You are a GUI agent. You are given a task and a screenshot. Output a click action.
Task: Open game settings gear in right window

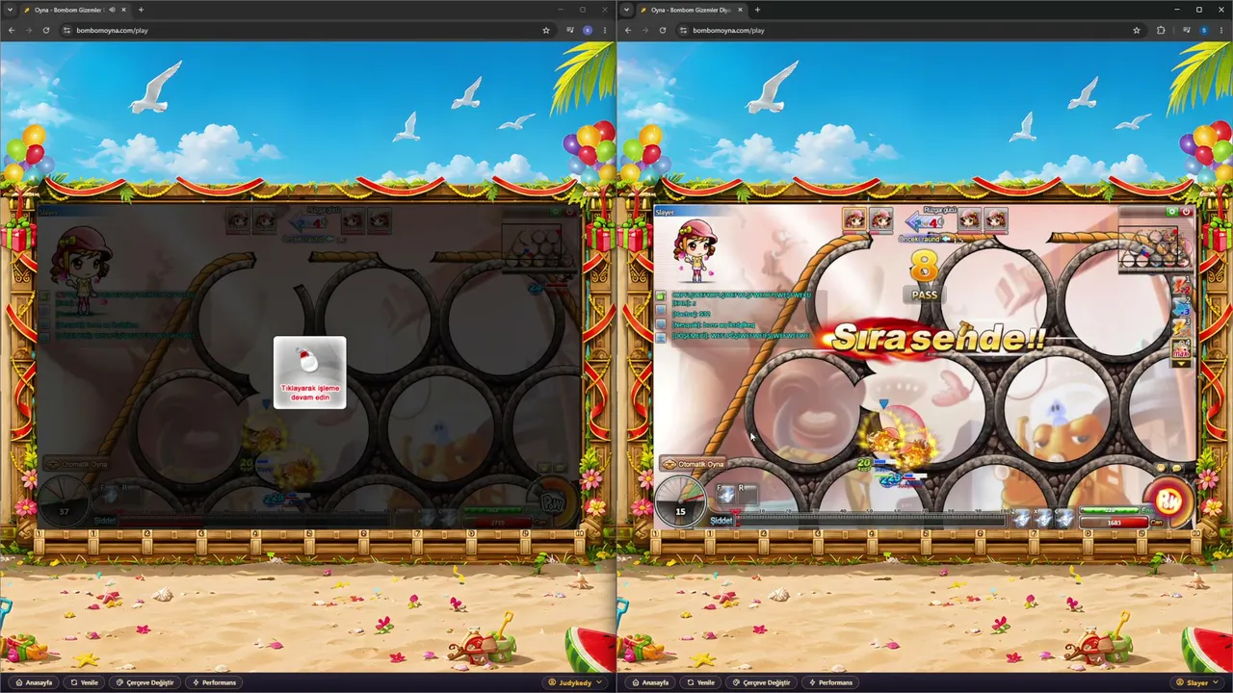1172,212
